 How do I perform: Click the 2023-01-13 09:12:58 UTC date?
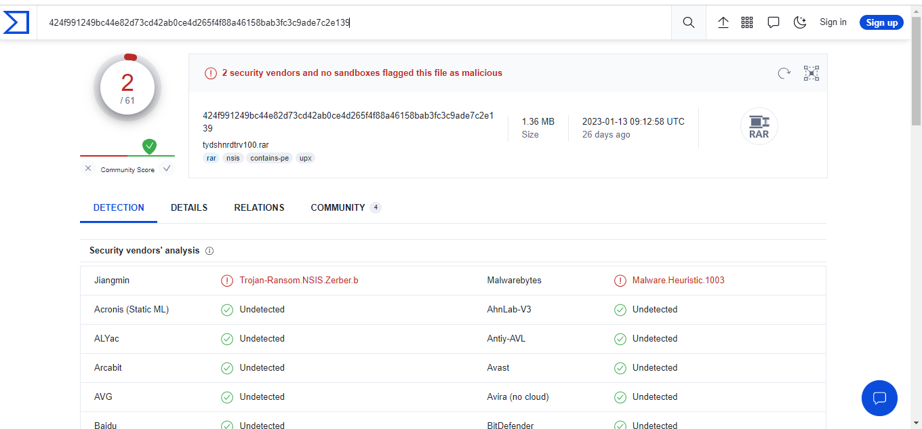click(633, 122)
